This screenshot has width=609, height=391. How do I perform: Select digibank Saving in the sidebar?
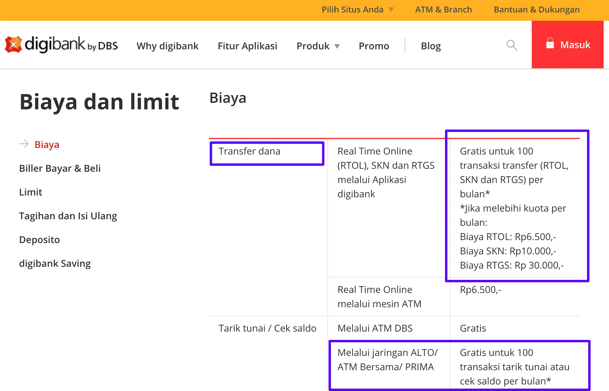coord(55,263)
